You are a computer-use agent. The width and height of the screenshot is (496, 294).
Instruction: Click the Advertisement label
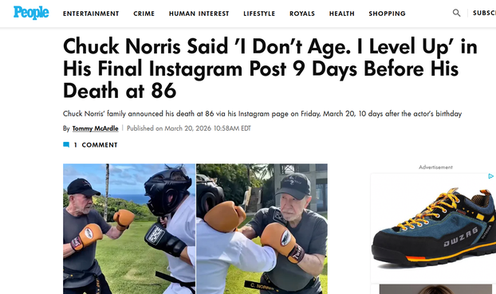[435, 167]
